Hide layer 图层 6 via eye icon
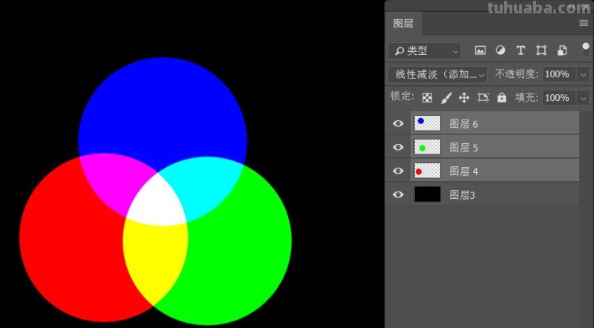 (x=399, y=124)
